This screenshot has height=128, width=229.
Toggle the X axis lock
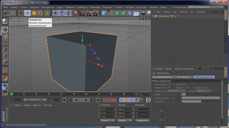click(55, 13)
